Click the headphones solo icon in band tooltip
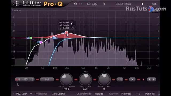171x96 pixels. [x=72, y=23]
